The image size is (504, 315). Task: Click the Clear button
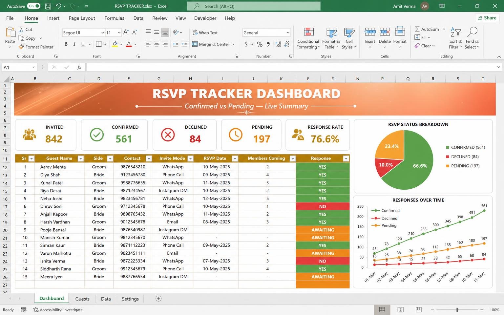(424, 46)
